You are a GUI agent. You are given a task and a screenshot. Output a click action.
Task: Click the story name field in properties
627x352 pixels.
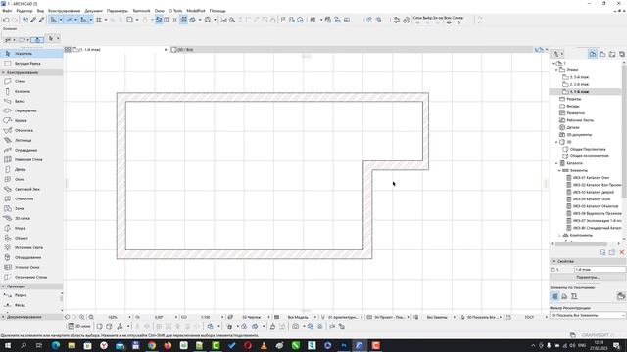pos(600,270)
